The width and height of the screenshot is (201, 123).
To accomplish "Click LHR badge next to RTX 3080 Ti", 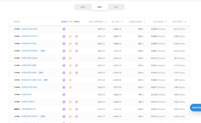I will [43, 51].
